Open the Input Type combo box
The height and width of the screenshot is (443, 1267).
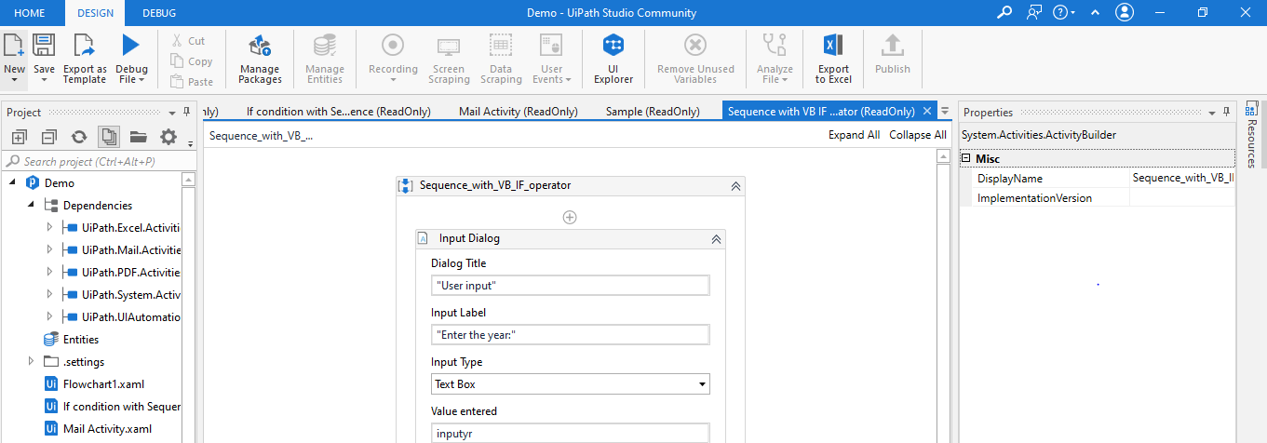pyautogui.click(x=570, y=383)
